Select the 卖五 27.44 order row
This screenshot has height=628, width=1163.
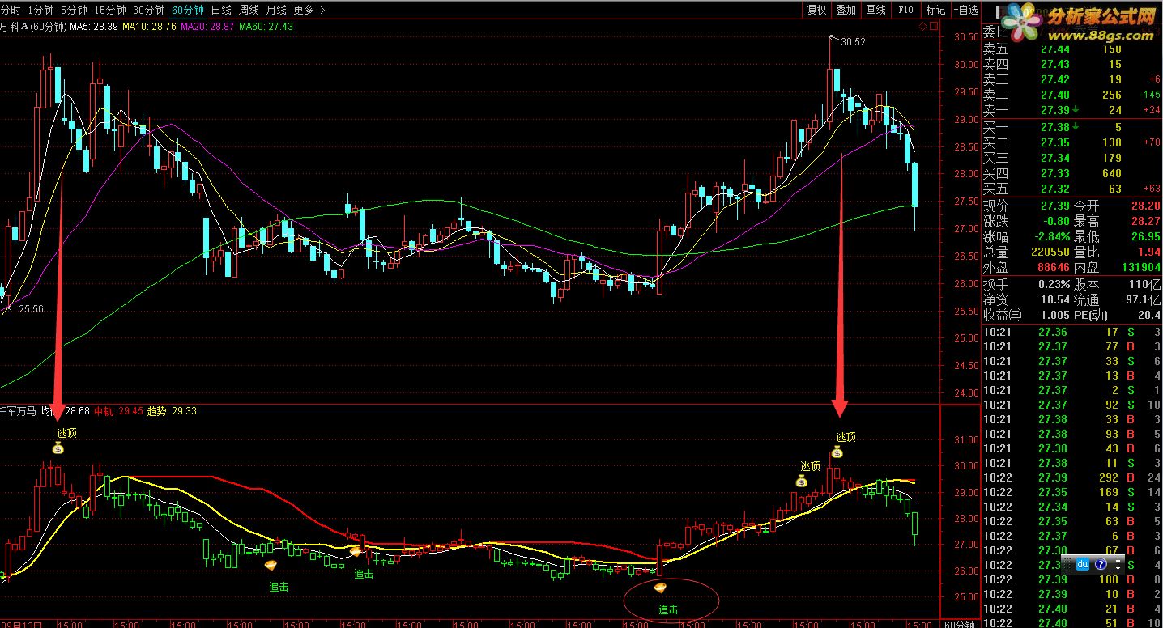tap(1072, 49)
